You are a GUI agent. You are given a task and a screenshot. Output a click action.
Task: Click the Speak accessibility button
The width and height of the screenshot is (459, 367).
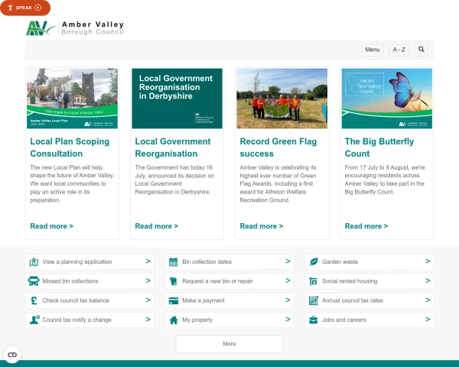(x=25, y=8)
